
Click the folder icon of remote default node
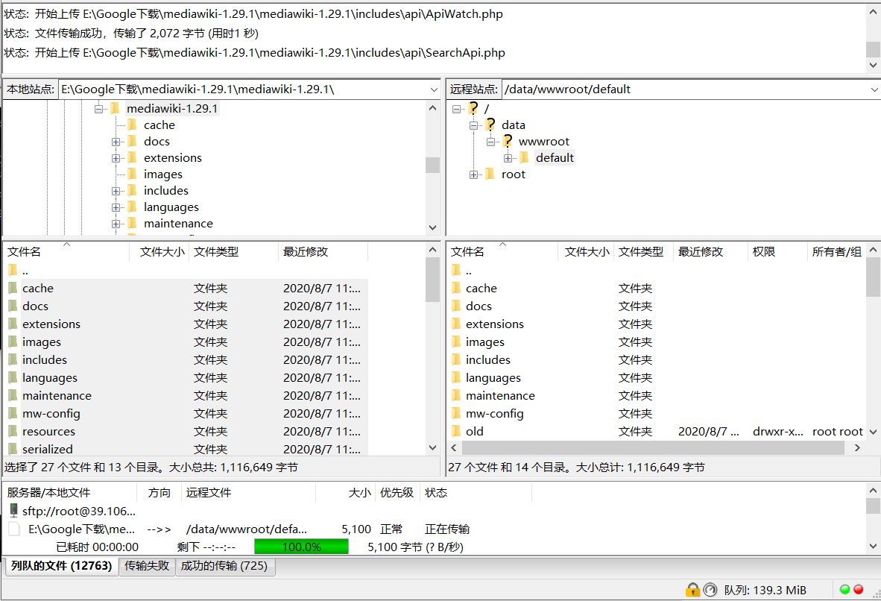[525, 157]
